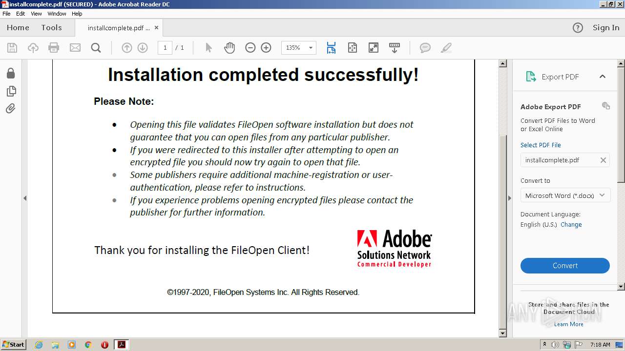Add a sticky note comment
Viewport: 625px width, 351px height.
point(425,48)
